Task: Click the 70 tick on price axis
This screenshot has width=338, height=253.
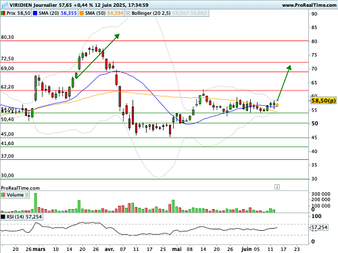Action: pos(314,69)
